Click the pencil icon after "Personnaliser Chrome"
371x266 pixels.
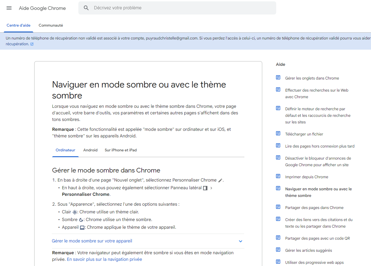coord(220,180)
